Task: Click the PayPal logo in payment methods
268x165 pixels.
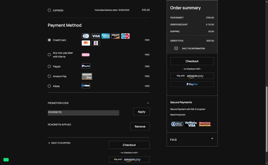Action: click(x=86, y=66)
